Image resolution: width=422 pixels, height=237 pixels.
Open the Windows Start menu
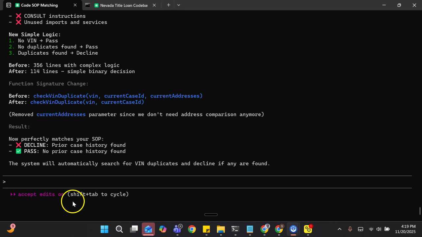coord(105,229)
